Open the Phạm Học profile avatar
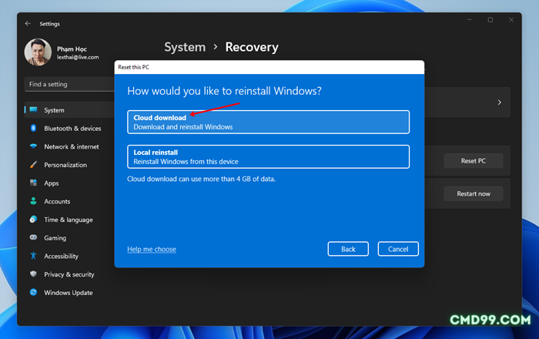 pos(38,52)
